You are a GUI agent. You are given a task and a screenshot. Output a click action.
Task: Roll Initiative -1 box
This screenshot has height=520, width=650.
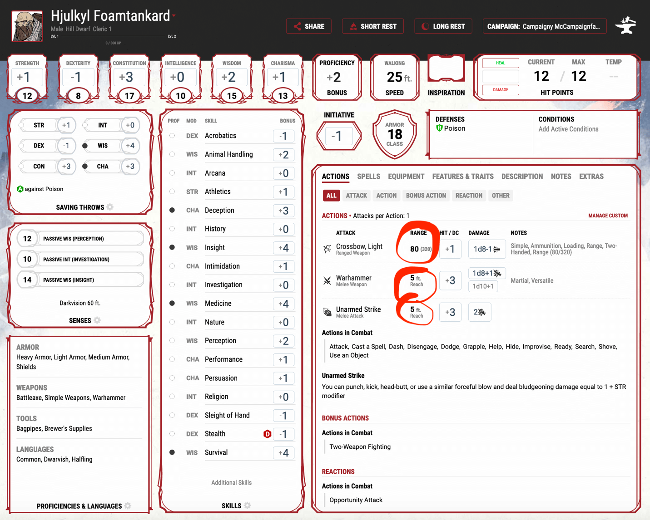click(x=339, y=136)
